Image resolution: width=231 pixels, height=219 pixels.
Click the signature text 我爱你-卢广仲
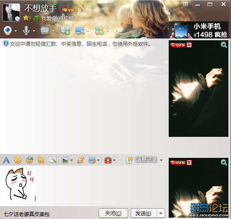58,18
